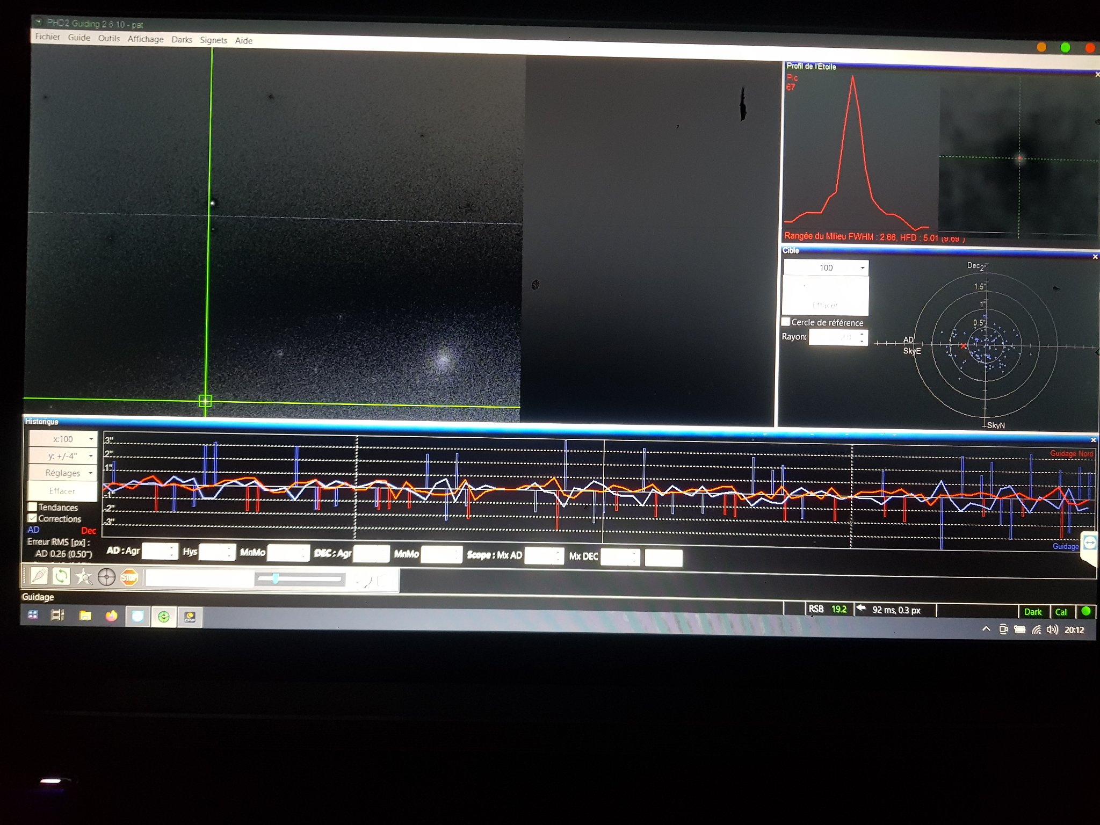1100x825 pixels.
Task: Open volume control in system tray
Action: click(1052, 629)
